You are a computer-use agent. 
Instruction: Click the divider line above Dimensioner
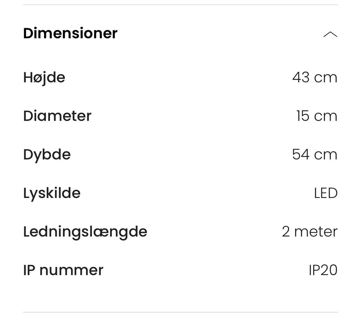click(x=180, y=5)
